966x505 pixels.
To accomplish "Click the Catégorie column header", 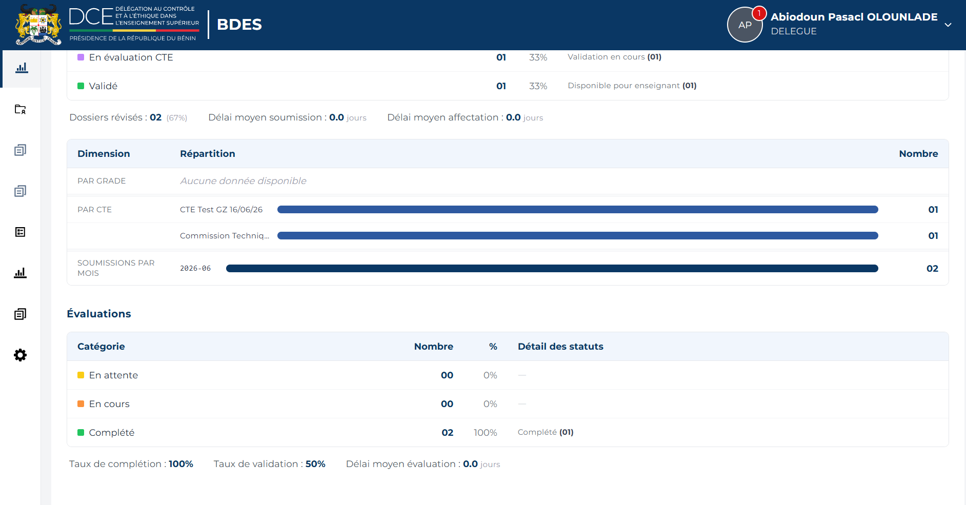I will point(101,347).
